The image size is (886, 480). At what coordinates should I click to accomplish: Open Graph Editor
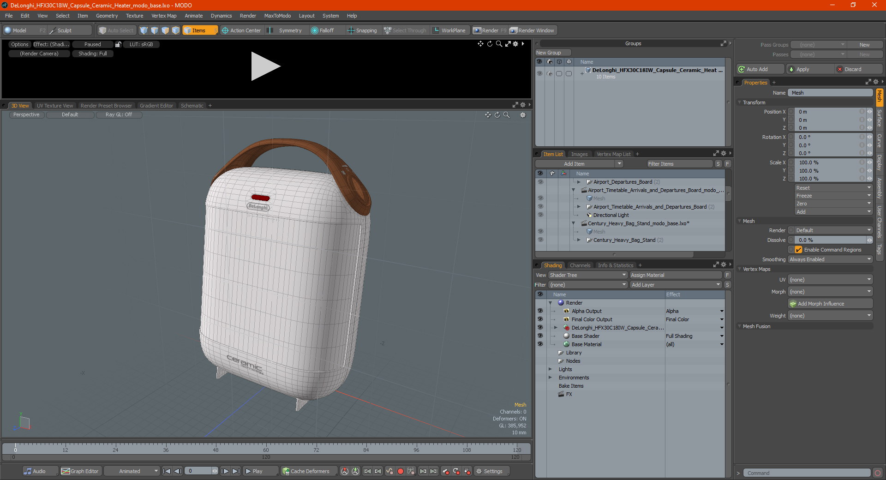(x=80, y=471)
